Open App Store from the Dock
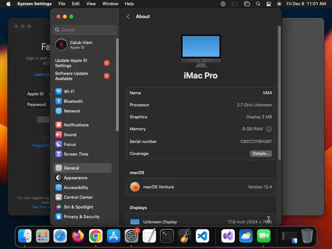This screenshot has height=249, width=332. point(113,236)
